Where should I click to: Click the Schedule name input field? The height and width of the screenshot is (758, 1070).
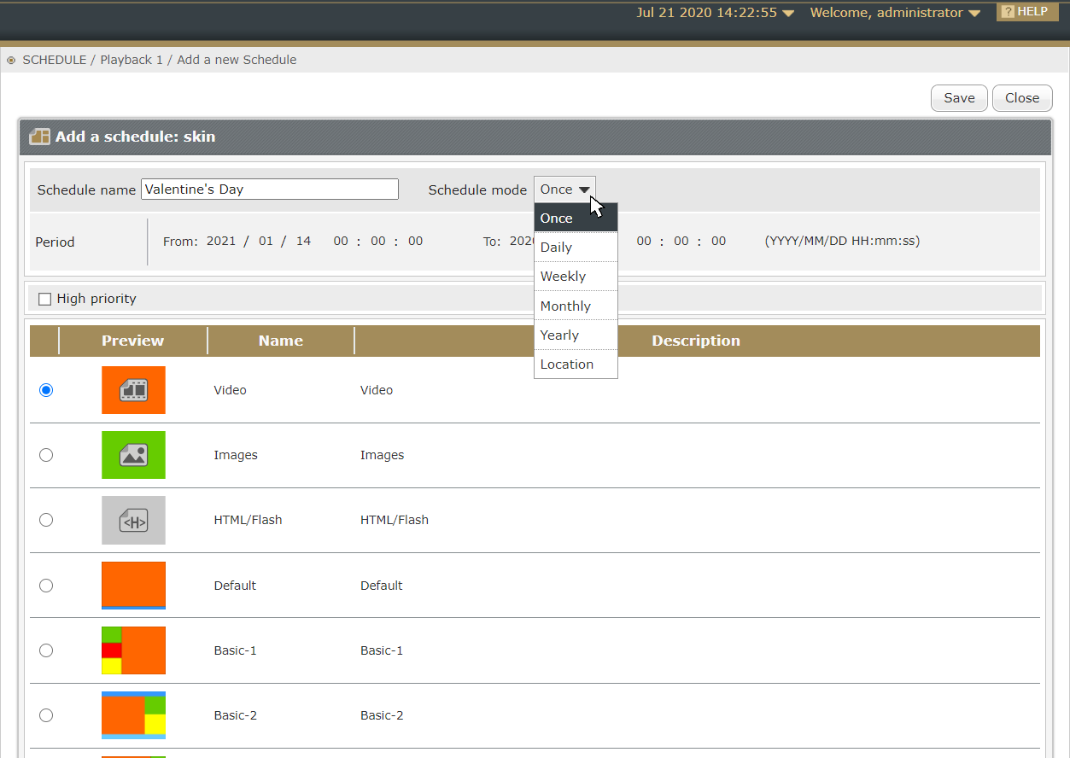[x=270, y=189]
